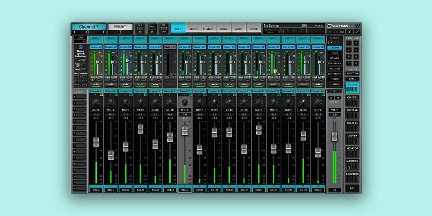Click Channel 1 yellow link icon
Viewport: 432px width, 216px height.
tap(101, 95)
